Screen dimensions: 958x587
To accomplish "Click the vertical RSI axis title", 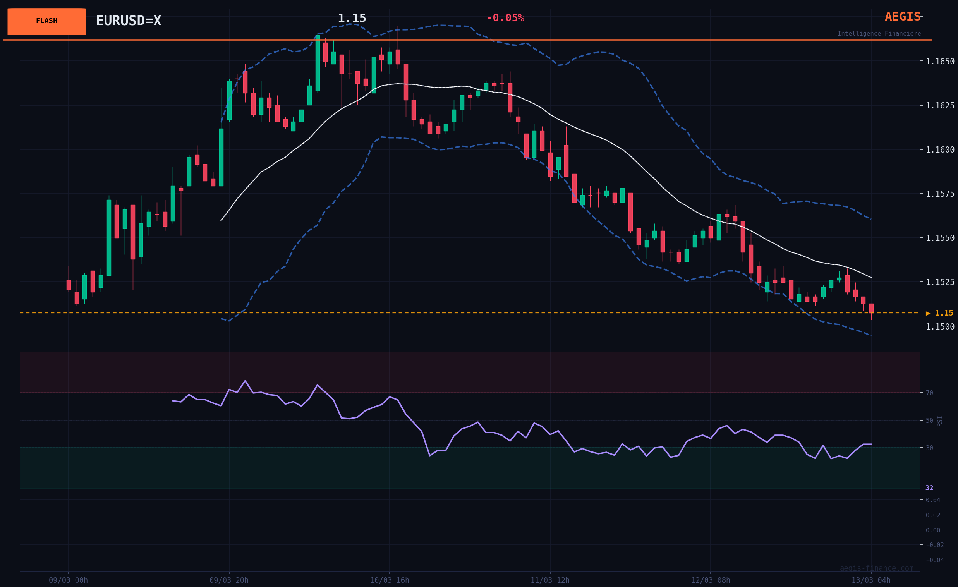I will [x=940, y=421].
